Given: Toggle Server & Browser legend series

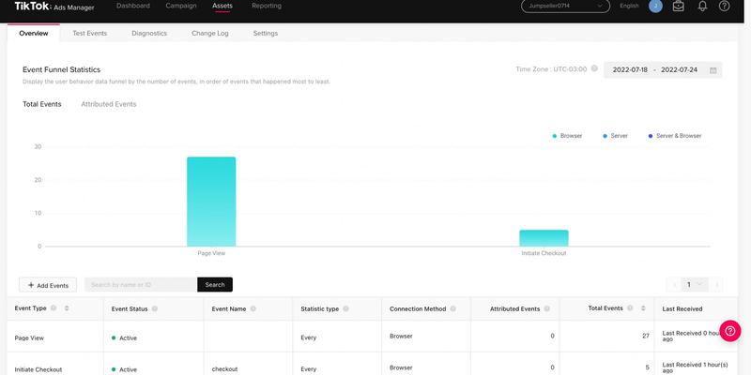Looking at the screenshot, I should (674, 136).
